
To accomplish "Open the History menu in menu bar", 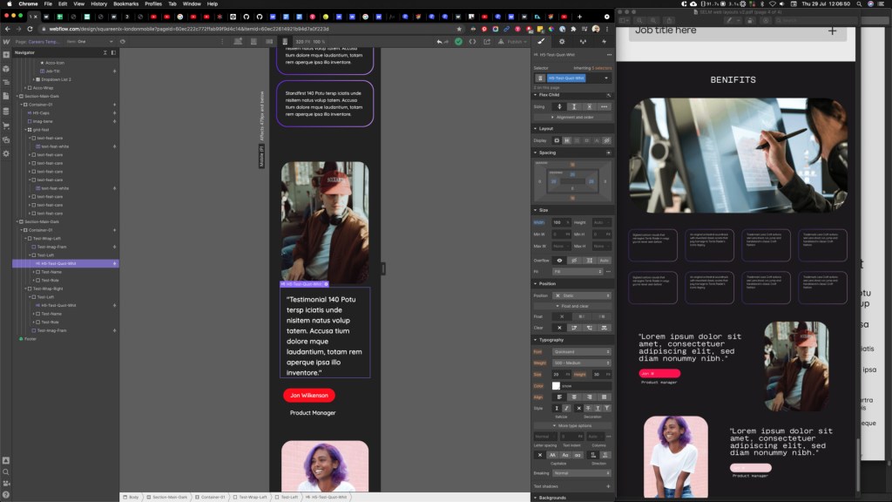I will pos(98,4).
